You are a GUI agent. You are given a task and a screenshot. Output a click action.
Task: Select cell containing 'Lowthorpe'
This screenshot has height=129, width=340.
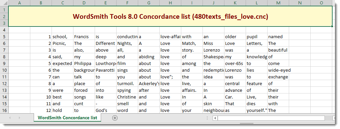point(105,63)
